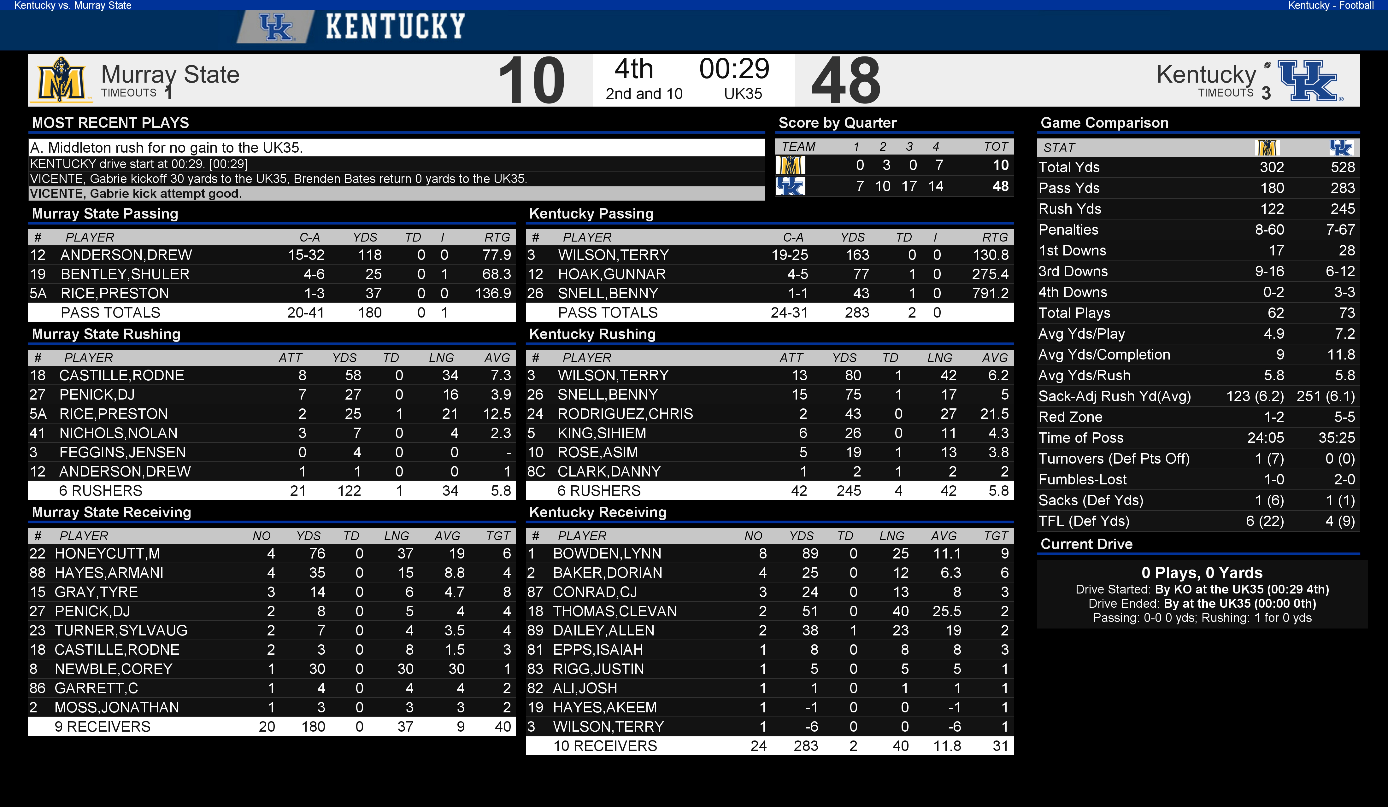Click the RTG column header in Murray State Passing
This screenshot has height=807, width=1388.
(497, 237)
